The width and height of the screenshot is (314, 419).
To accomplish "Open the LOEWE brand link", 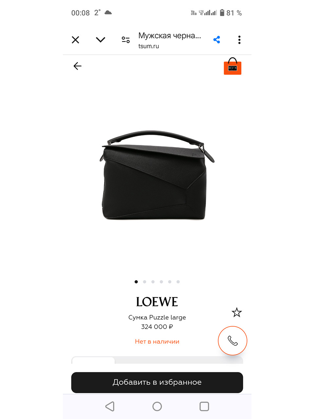I will pos(157,302).
